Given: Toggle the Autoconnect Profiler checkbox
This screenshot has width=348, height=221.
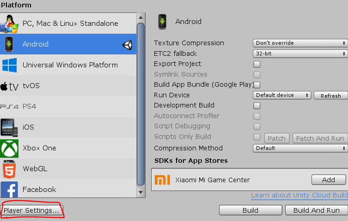Looking at the screenshot, I should click(257, 116).
